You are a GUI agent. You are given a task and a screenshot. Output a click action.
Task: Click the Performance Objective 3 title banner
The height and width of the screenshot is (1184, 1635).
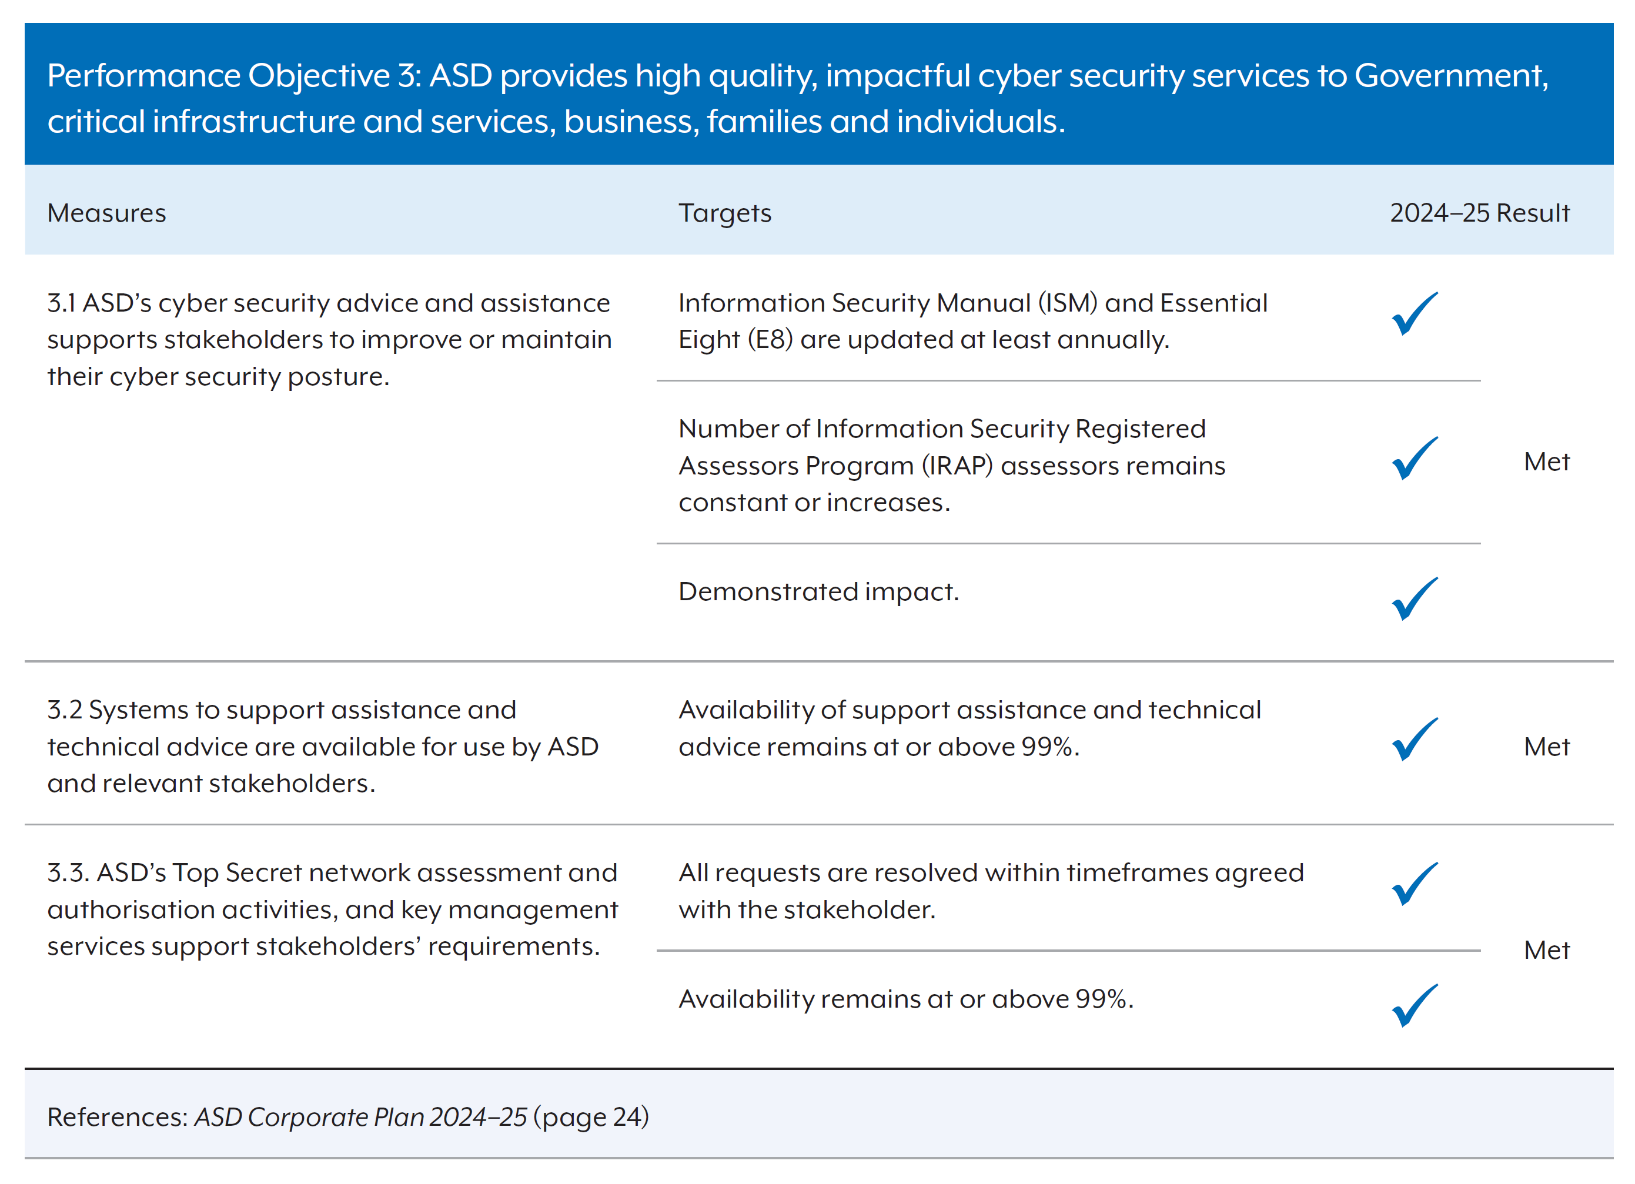(819, 93)
